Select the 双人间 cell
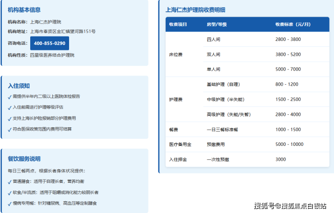Screen dimensions: 334x213 tap(213, 54)
